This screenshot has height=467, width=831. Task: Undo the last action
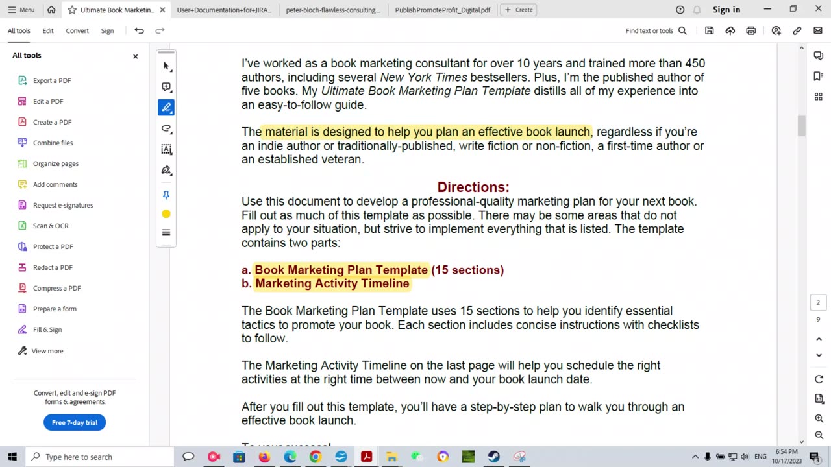(139, 30)
